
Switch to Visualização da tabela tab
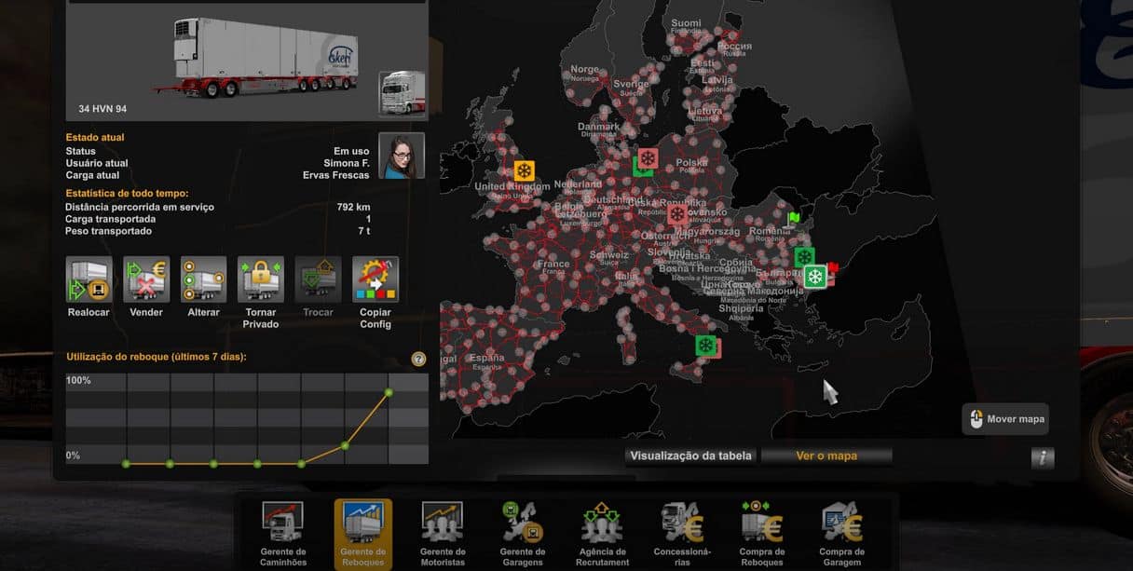pyautogui.click(x=690, y=456)
